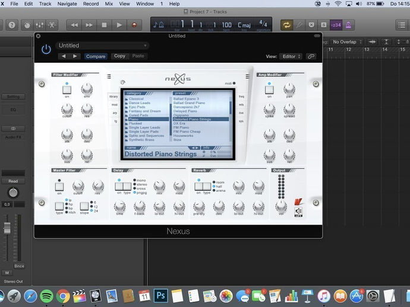This screenshot has width=410, height=307.
Task: Click the Master Filter type switch
Action: pyautogui.click(x=59, y=206)
